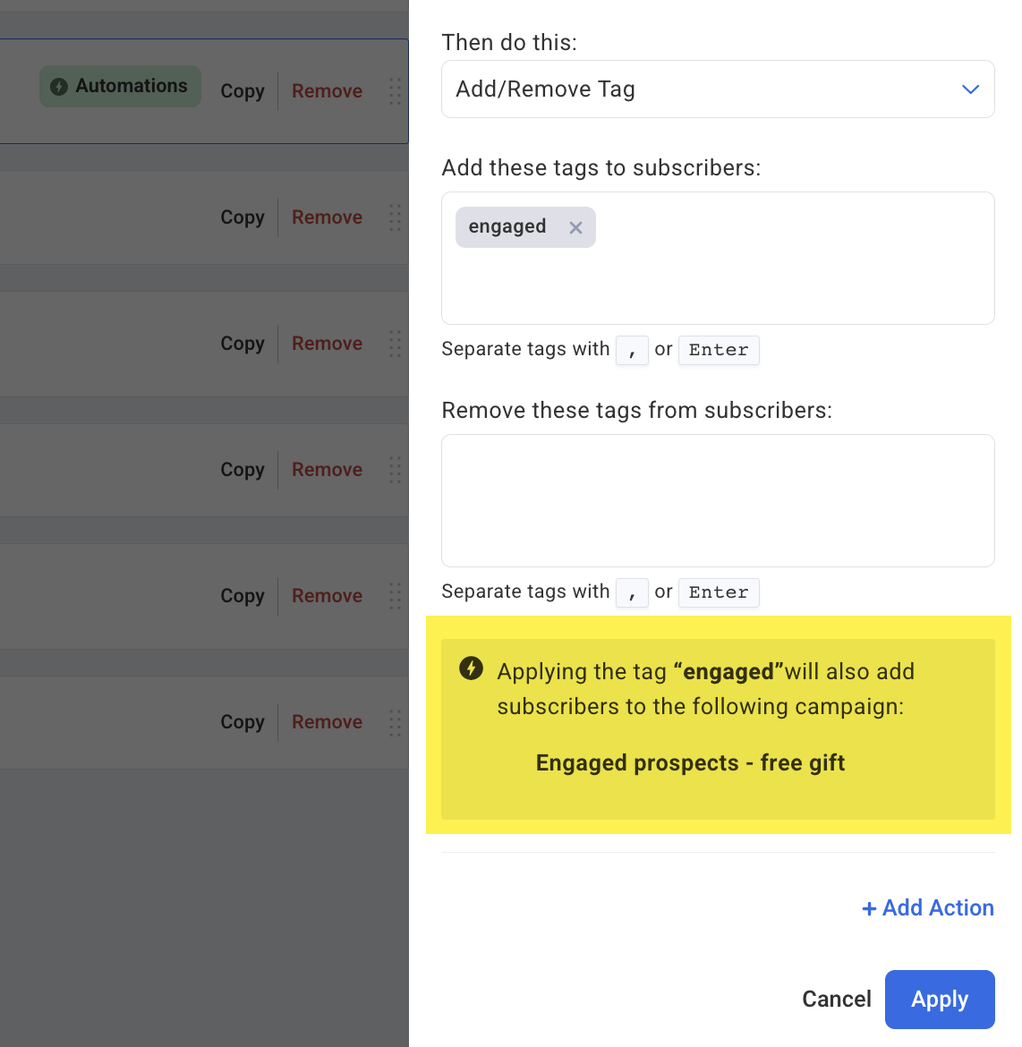This screenshot has width=1022, height=1047.
Task: Click Remove on the last row
Action: click(x=328, y=722)
